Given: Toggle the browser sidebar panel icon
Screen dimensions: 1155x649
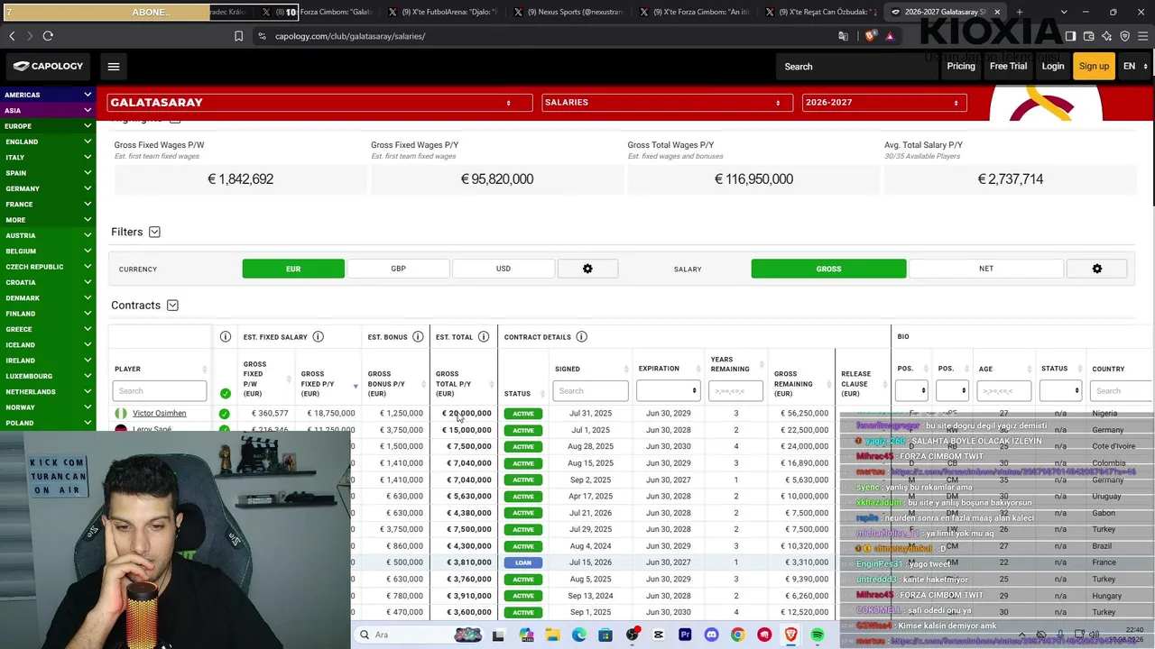Looking at the screenshot, I should coord(1070,36).
